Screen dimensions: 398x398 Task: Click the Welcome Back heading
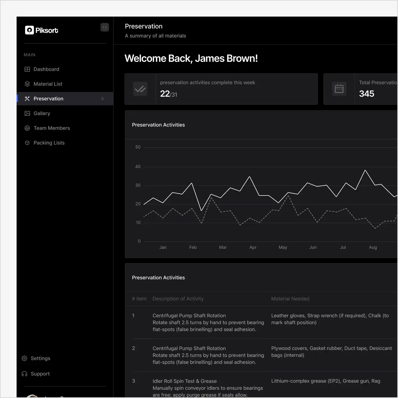click(191, 58)
